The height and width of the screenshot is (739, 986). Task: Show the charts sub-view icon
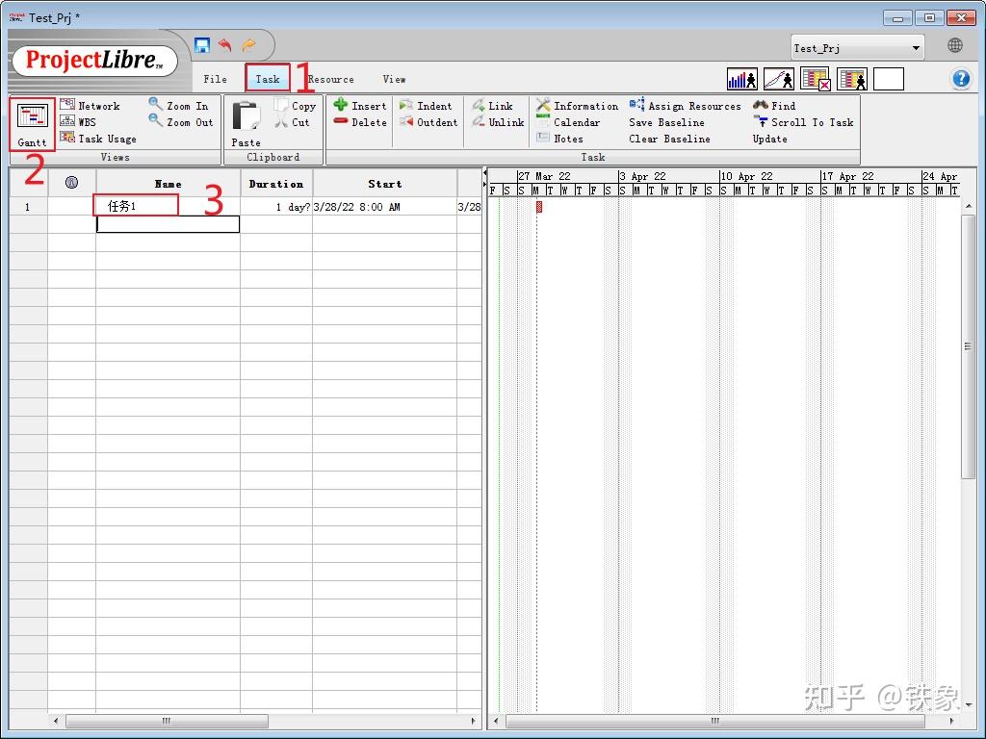(778, 79)
